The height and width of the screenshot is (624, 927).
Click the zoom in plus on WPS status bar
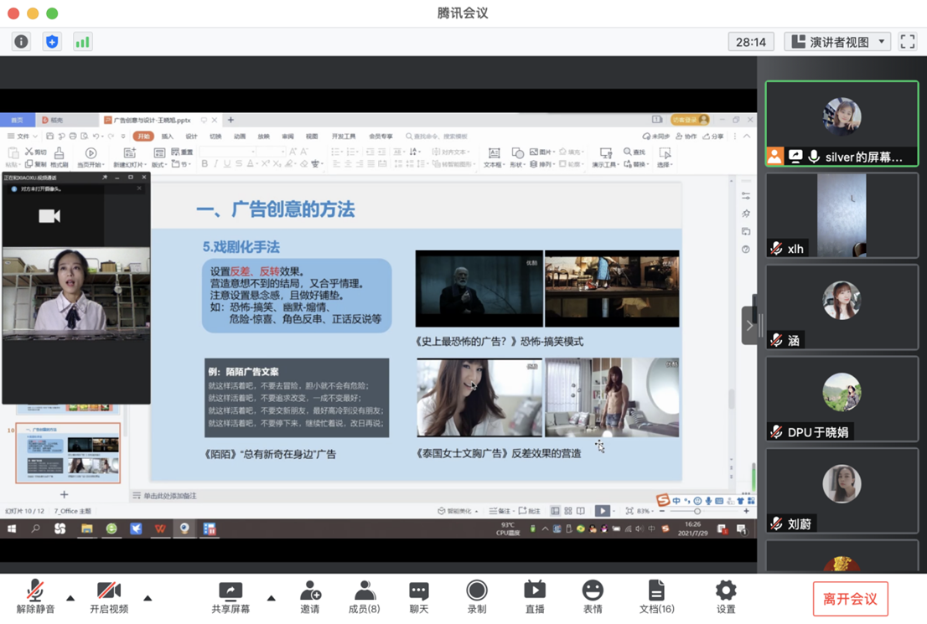pyautogui.click(x=746, y=511)
